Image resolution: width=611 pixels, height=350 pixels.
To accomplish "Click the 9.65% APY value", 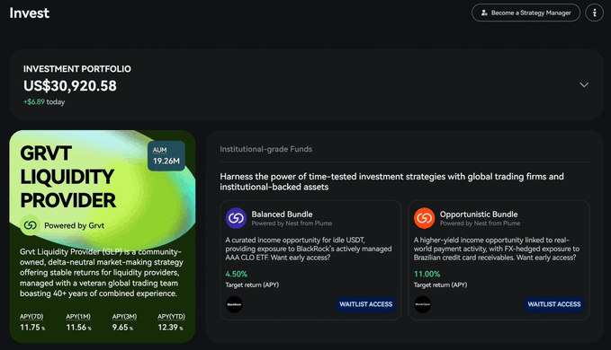I will tap(122, 328).
